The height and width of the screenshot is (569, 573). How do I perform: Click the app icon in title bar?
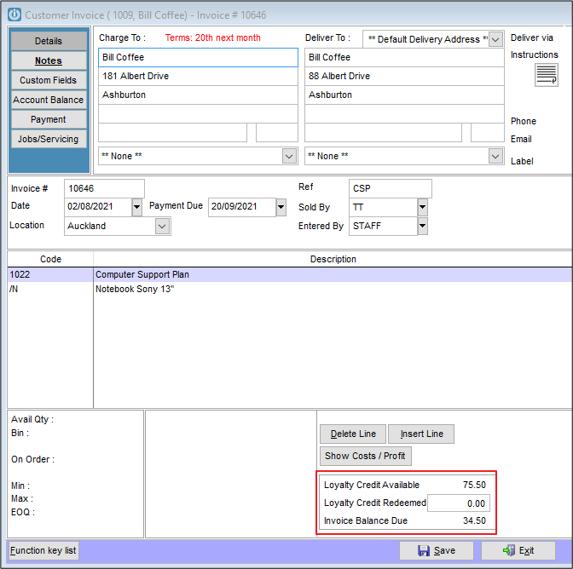click(x=14, y=15)
